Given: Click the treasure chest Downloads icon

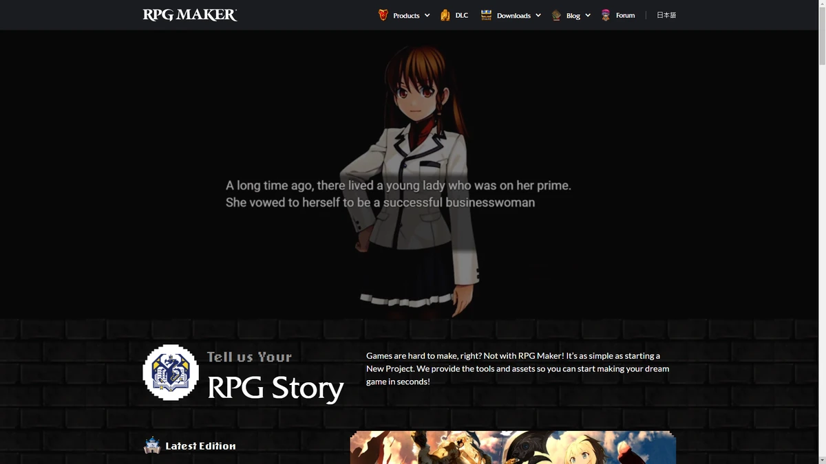Looking at the screenshot, I should coord(486,14).
